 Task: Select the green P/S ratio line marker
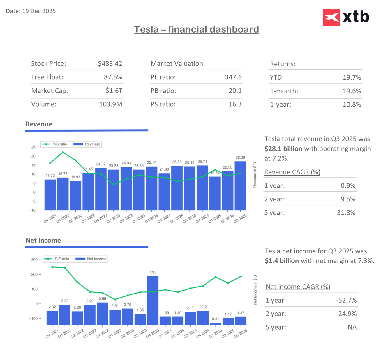[x=47, y=144]
